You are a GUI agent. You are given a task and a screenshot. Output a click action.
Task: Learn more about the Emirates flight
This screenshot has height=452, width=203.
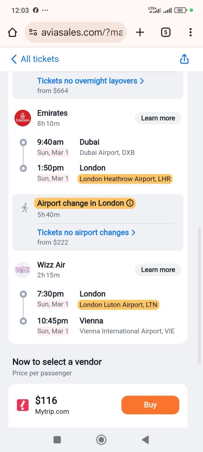158,118
